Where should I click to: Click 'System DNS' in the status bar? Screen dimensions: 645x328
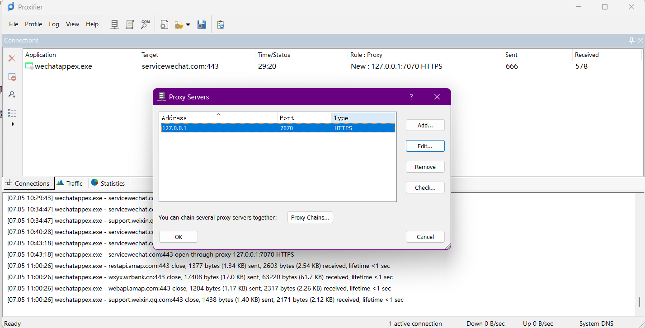597,323
